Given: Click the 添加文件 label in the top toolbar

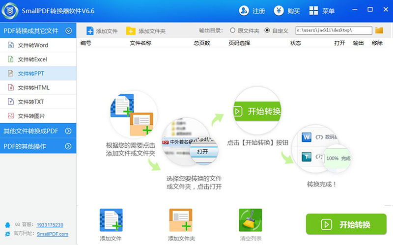Looking at the screenshot, I should [107, 31].
